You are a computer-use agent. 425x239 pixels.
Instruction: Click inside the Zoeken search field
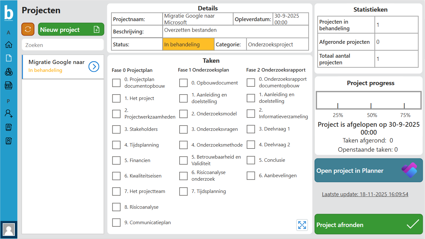point(62,45)
